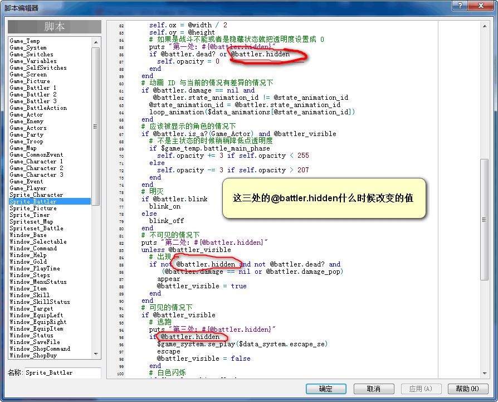Open Window_ShopCommand script
498x402 pixels.
(x=40, y=348)
